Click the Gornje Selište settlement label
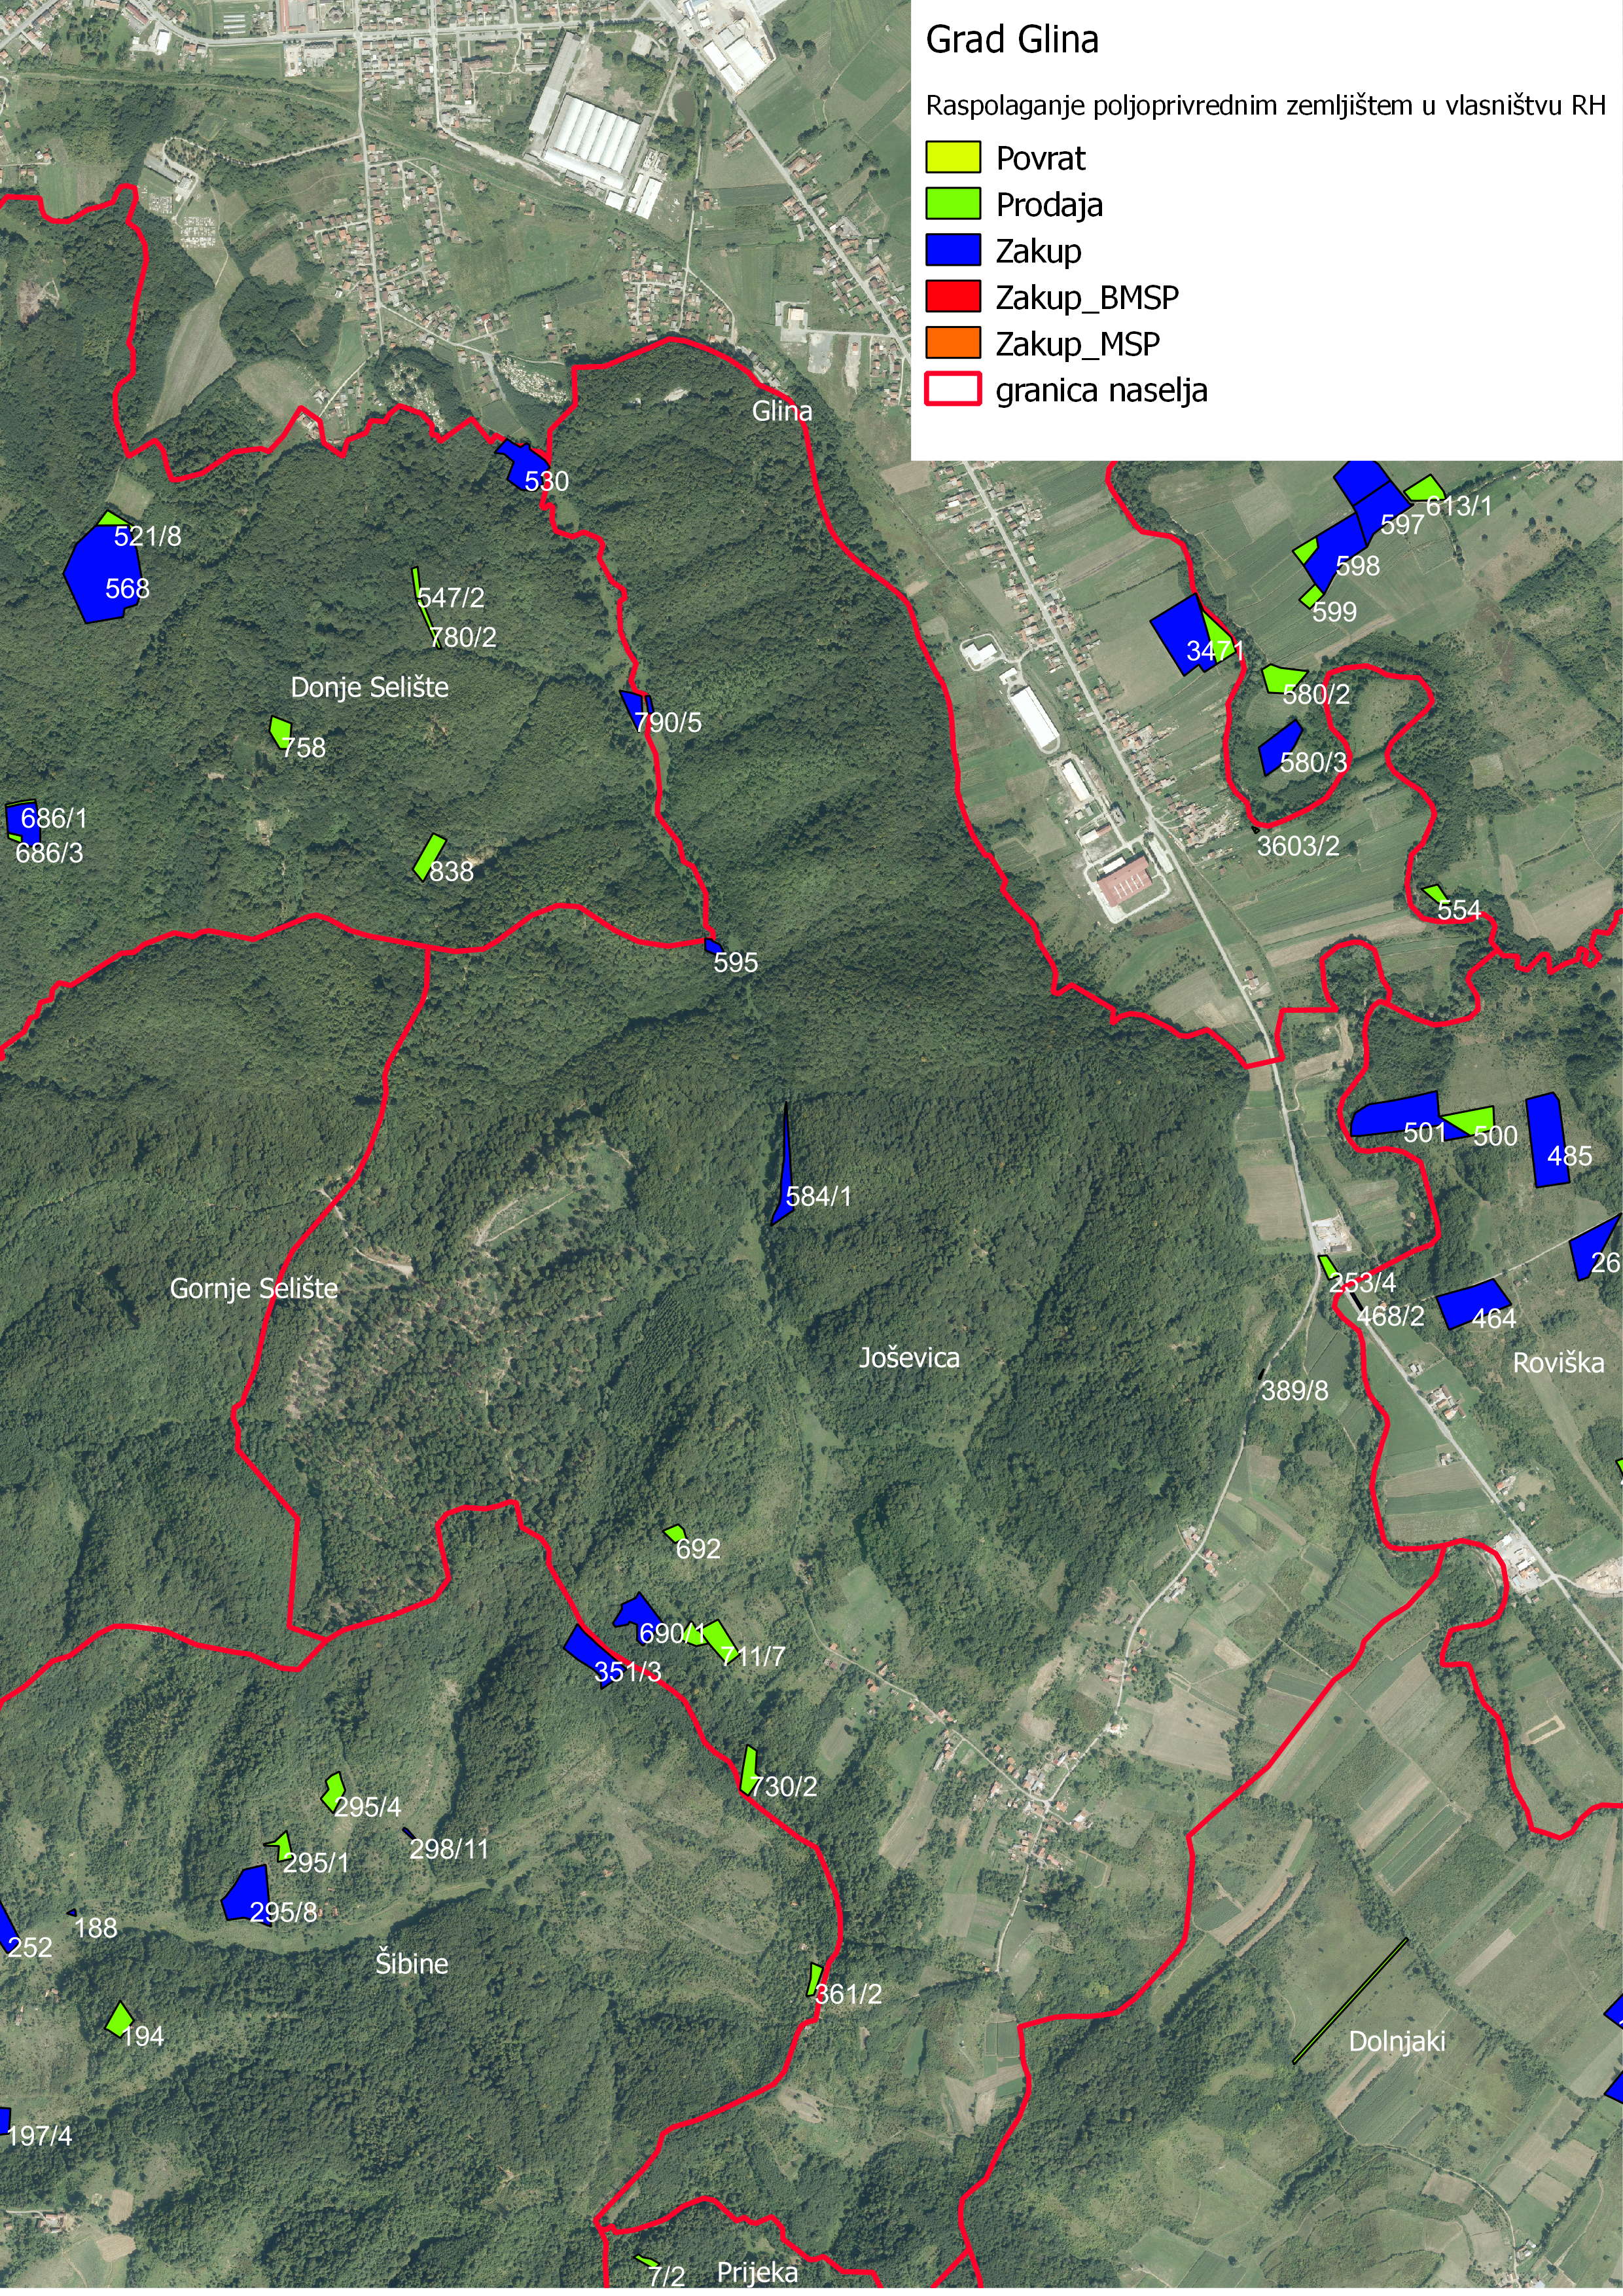 [253, 1288]
